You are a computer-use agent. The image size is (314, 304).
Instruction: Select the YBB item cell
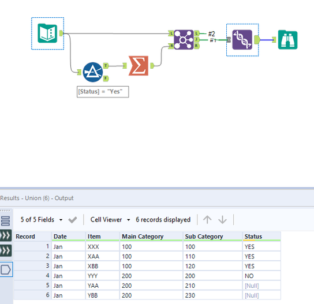click(103, 295)
